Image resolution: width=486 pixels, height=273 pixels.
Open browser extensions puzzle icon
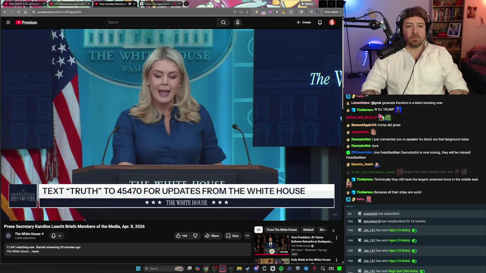tap(291, 12)
